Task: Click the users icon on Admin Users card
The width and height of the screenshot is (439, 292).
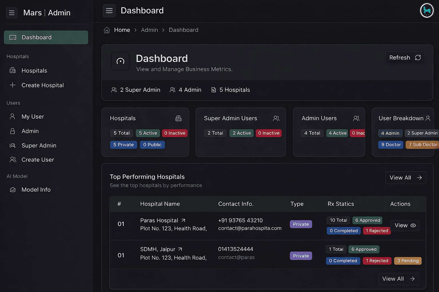Action: [x=356, y=118]
